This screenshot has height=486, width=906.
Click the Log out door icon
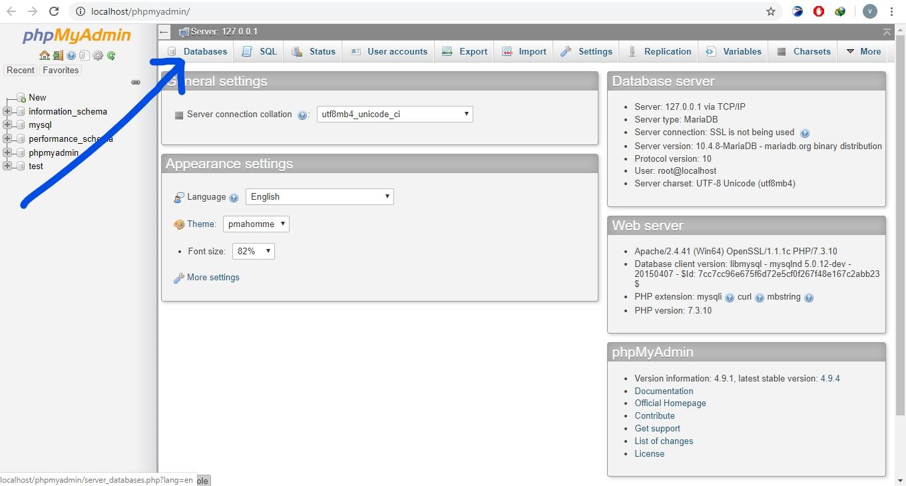(58, 55)
